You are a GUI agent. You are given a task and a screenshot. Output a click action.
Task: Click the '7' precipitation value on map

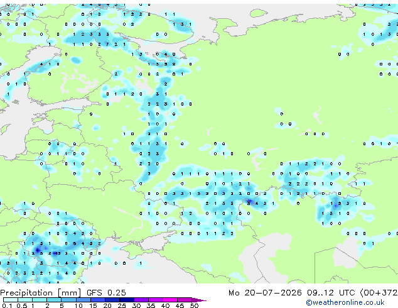[x=107, y=44]
